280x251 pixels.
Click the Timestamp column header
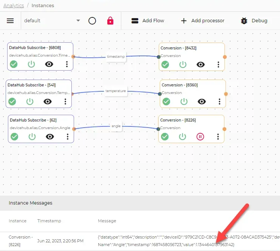point(49,221)
